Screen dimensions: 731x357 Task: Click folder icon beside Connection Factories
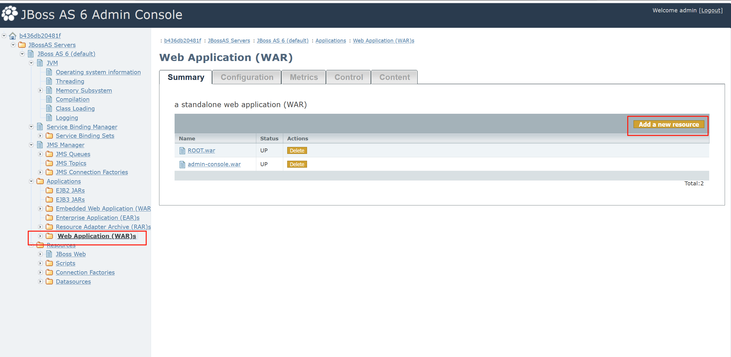point(49,272)
